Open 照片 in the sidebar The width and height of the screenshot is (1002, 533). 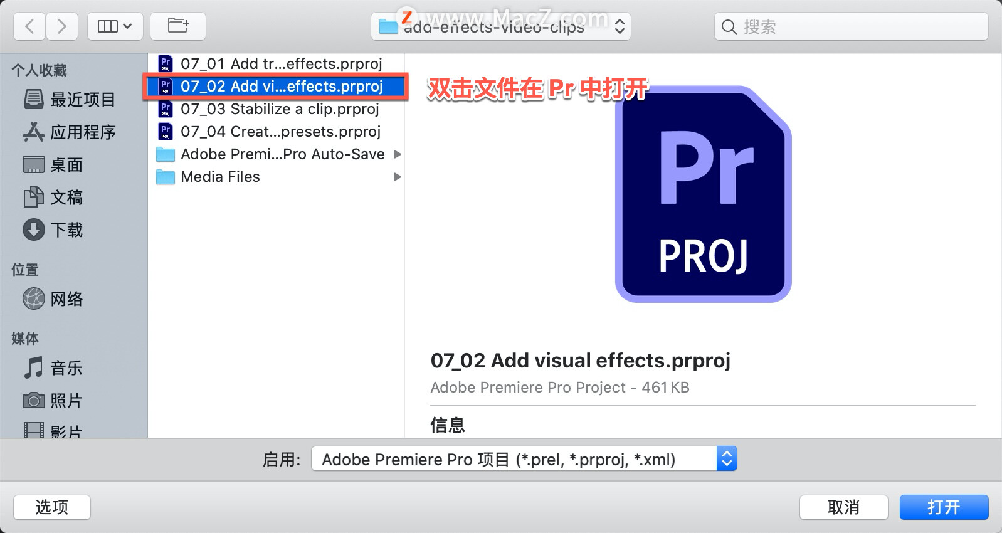(x=53, y=401)
